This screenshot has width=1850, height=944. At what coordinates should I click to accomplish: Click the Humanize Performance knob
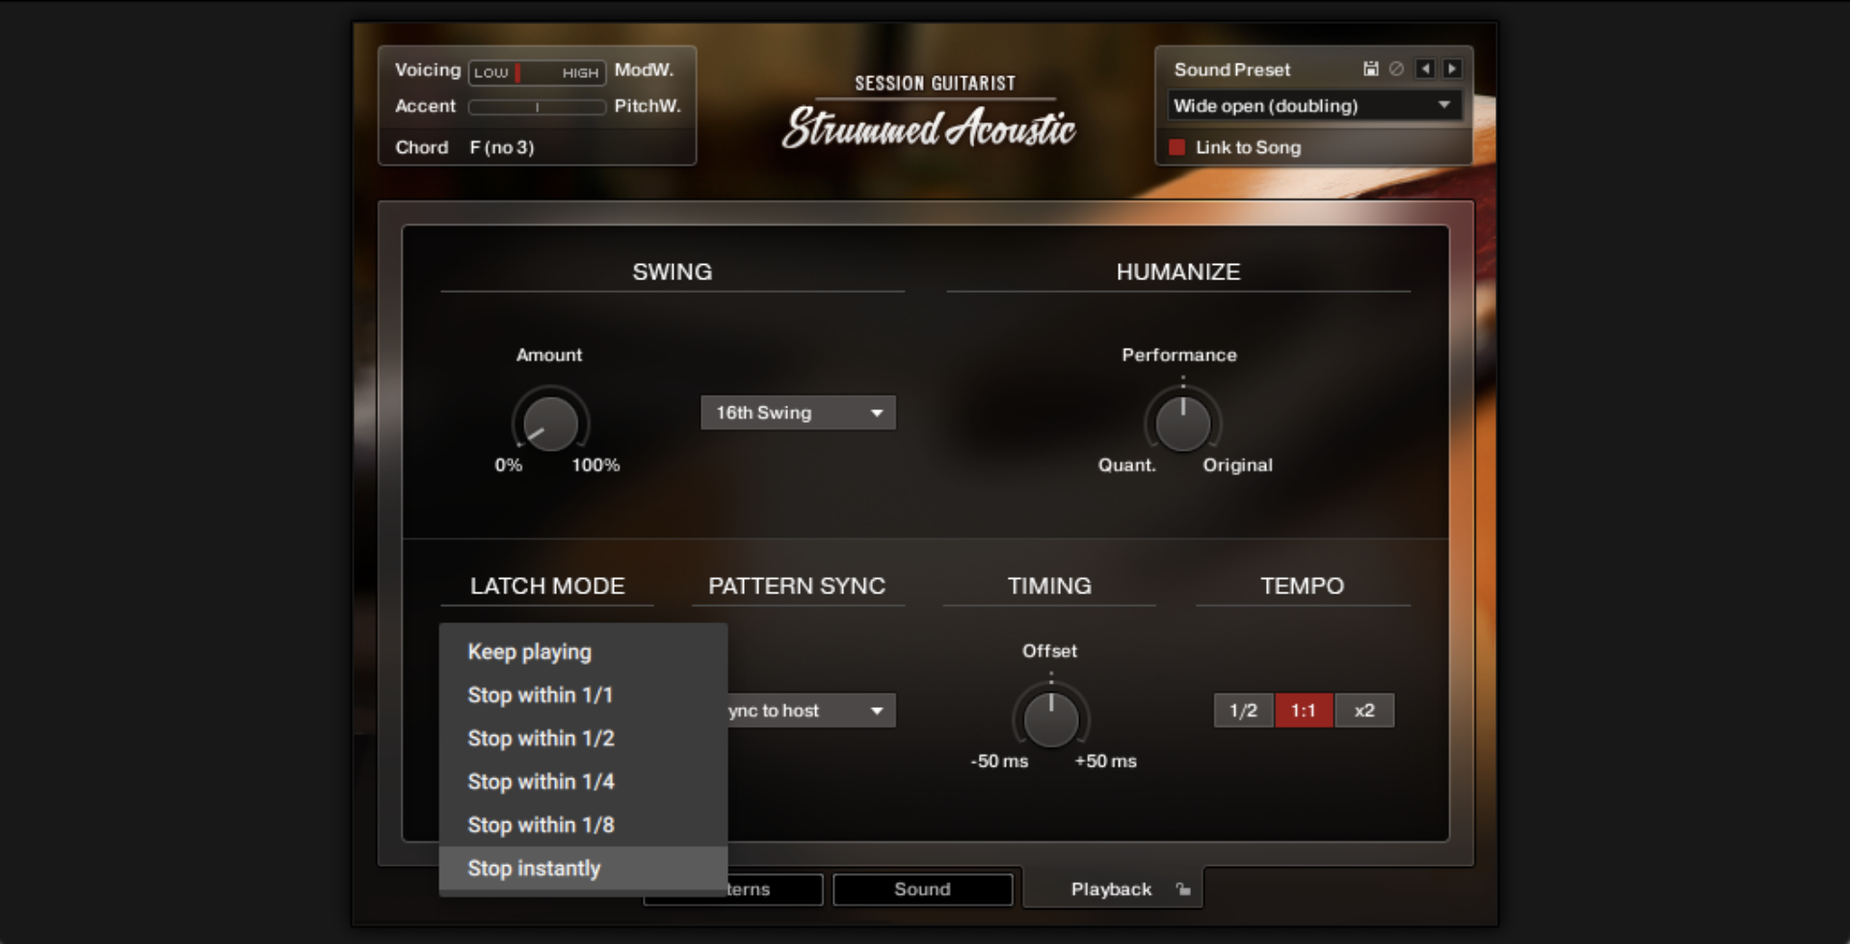coord(1181,425)
